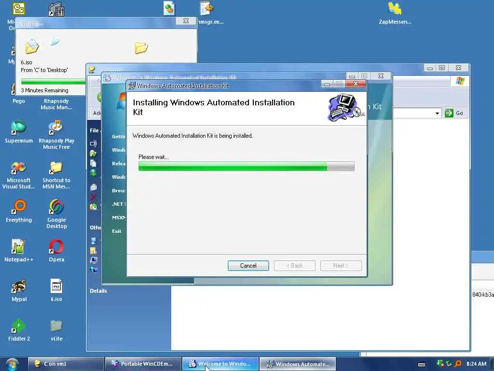Select the 6.iso file on the desktop
This screenshot has height=371, width=494.
coord(56,290)
